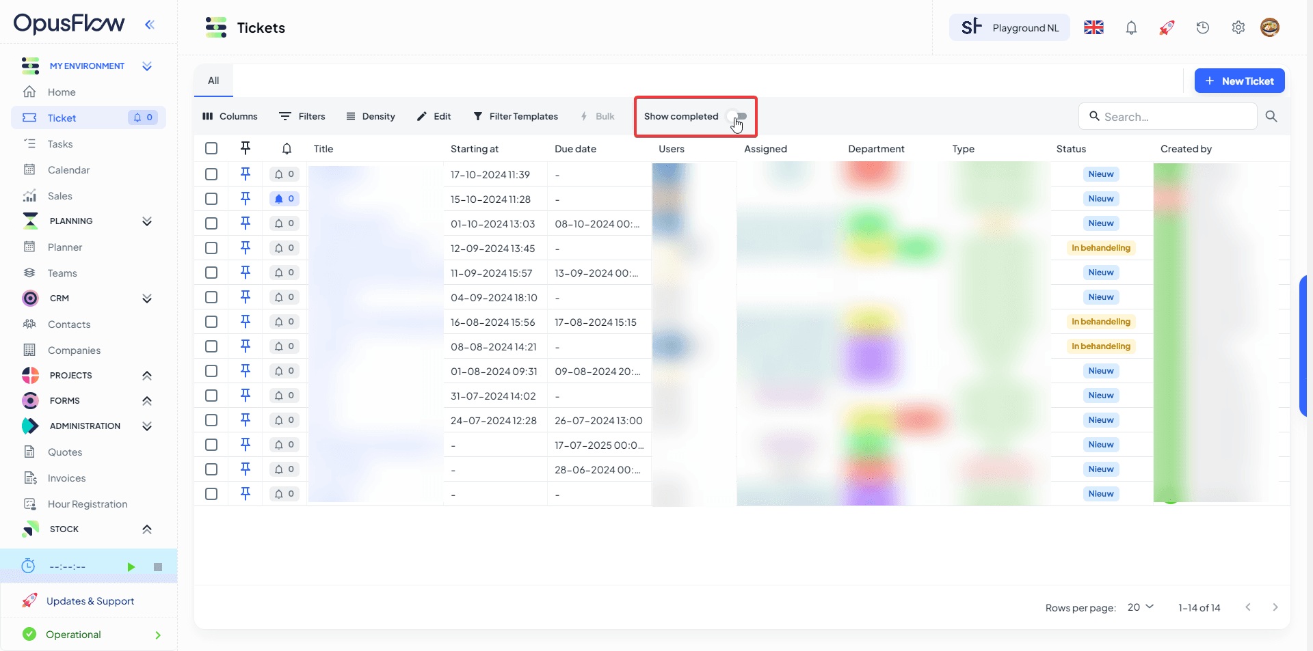Click the UK flag language icon

pyautogui.click(x=1093, y=28)
